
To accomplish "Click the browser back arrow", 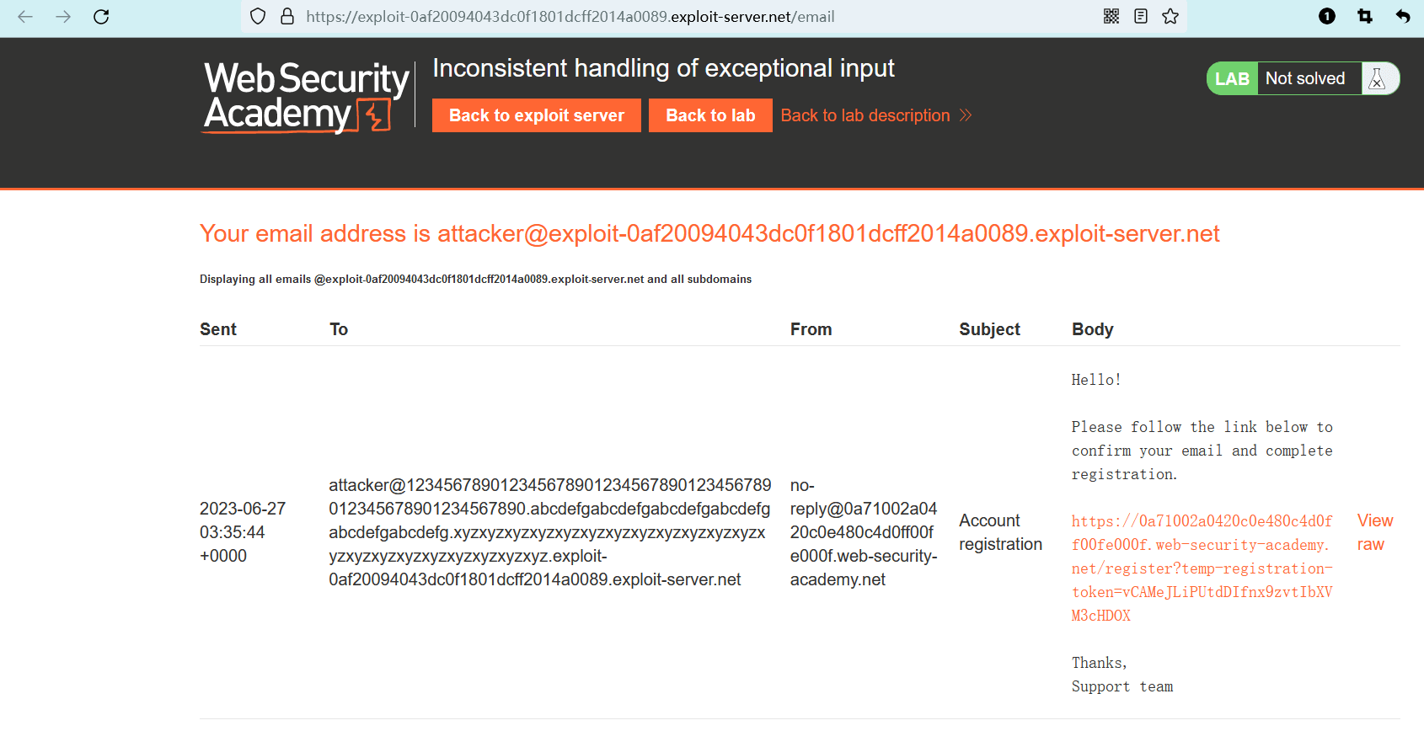I will pyautogui.click(x=25, y=17).
